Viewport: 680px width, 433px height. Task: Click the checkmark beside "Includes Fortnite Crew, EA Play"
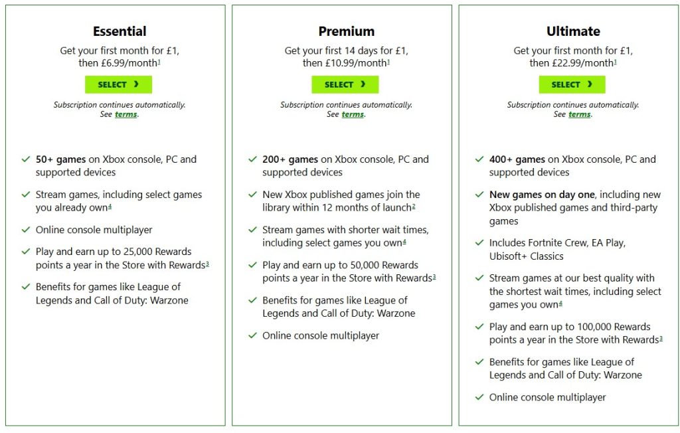coord(479,242)
